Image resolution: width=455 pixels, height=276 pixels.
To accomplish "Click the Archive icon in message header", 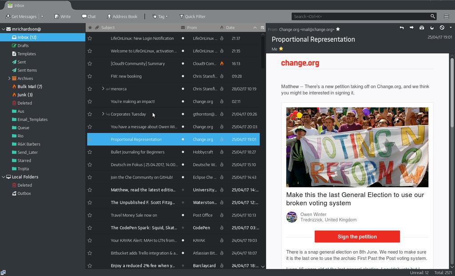I will point(422,28).
